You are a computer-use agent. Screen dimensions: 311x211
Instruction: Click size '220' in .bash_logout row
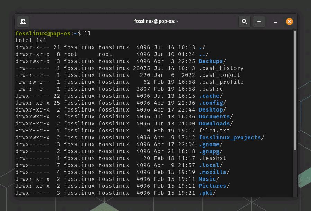coord(145,75)
